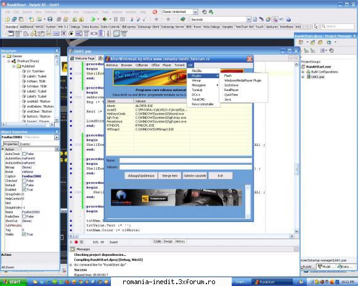Click the set debug desktop icon

[211, 12]
